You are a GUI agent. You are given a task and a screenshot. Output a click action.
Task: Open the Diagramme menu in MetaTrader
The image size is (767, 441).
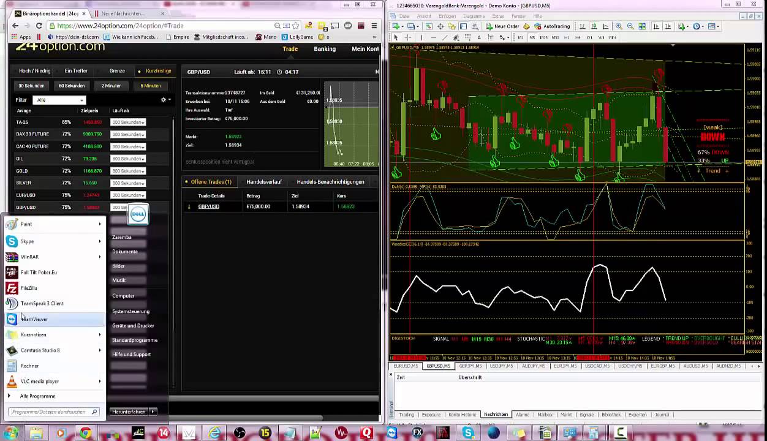pos(474,16)
